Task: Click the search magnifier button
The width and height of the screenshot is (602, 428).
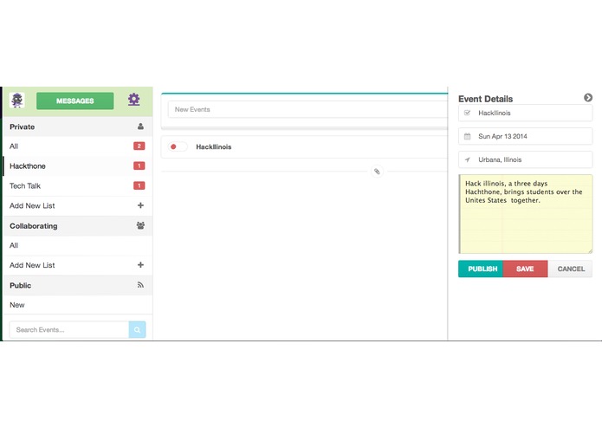Action: [137, 330]
